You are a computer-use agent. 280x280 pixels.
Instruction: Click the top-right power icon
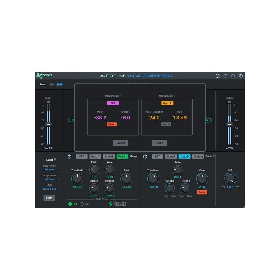241,76
